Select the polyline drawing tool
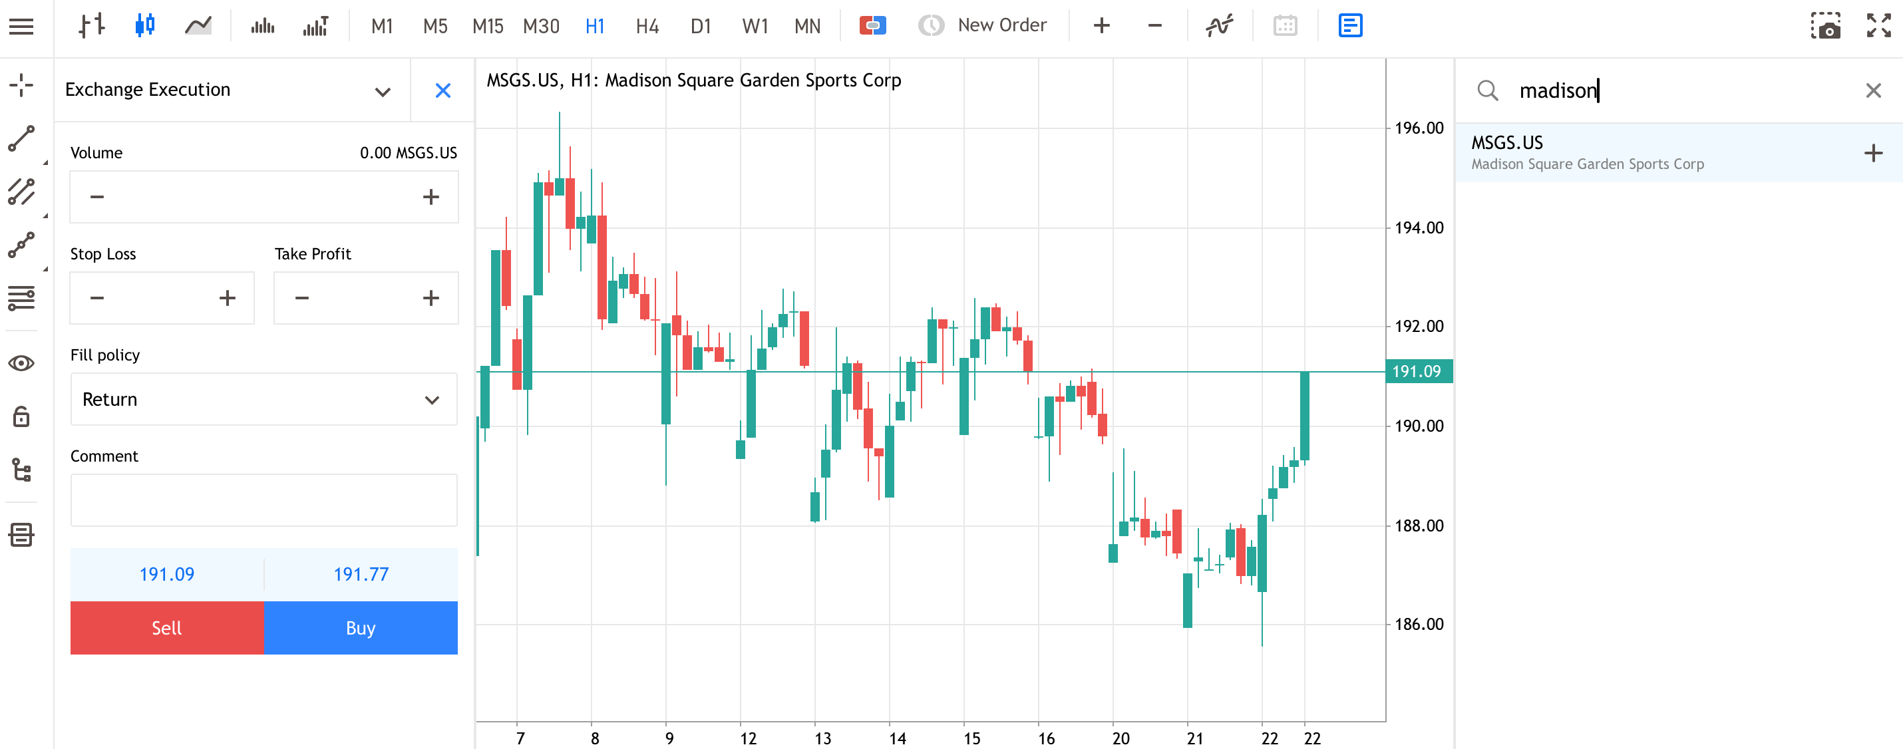The width and height of the screenshot is (1903, 749). pos(21,245)
